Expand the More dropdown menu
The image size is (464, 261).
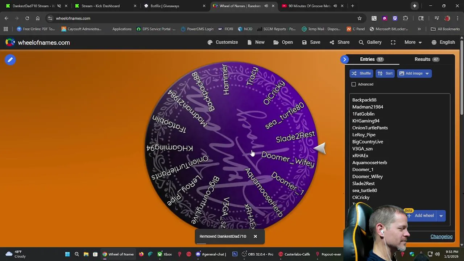[x=413, y=42]
